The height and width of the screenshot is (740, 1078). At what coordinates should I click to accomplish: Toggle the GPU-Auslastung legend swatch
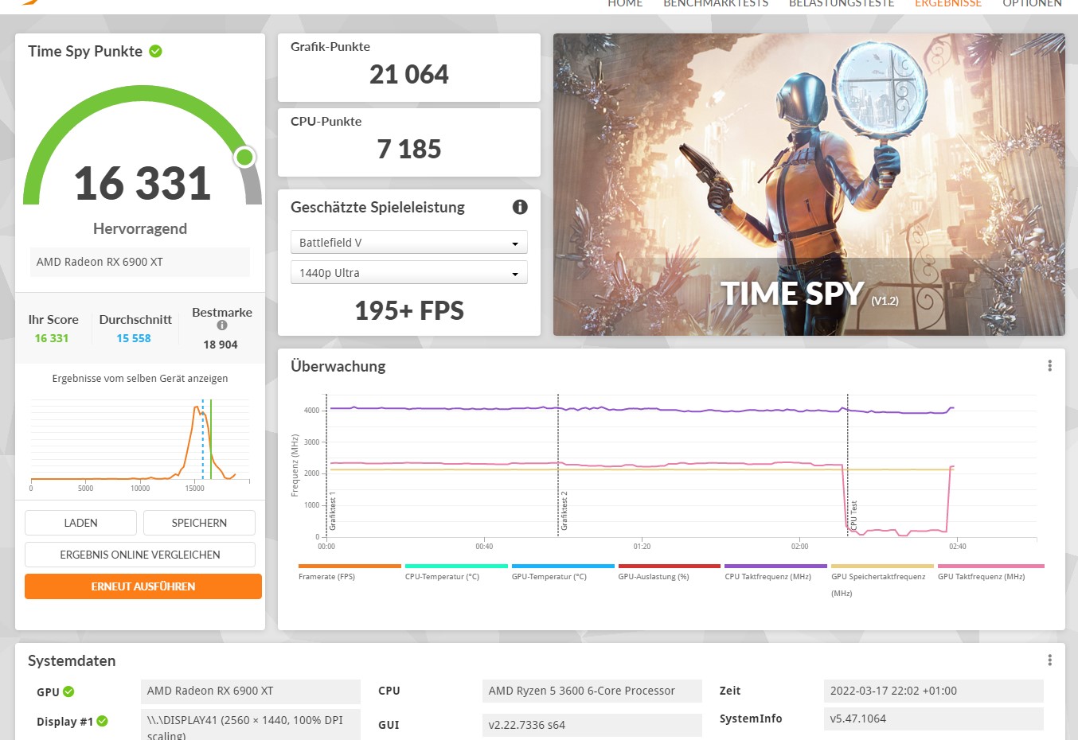pyautogui.click(x=670, y=567)
